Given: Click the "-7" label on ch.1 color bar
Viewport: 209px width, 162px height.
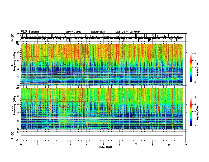Looking at the screenshot, I should 194,82.
